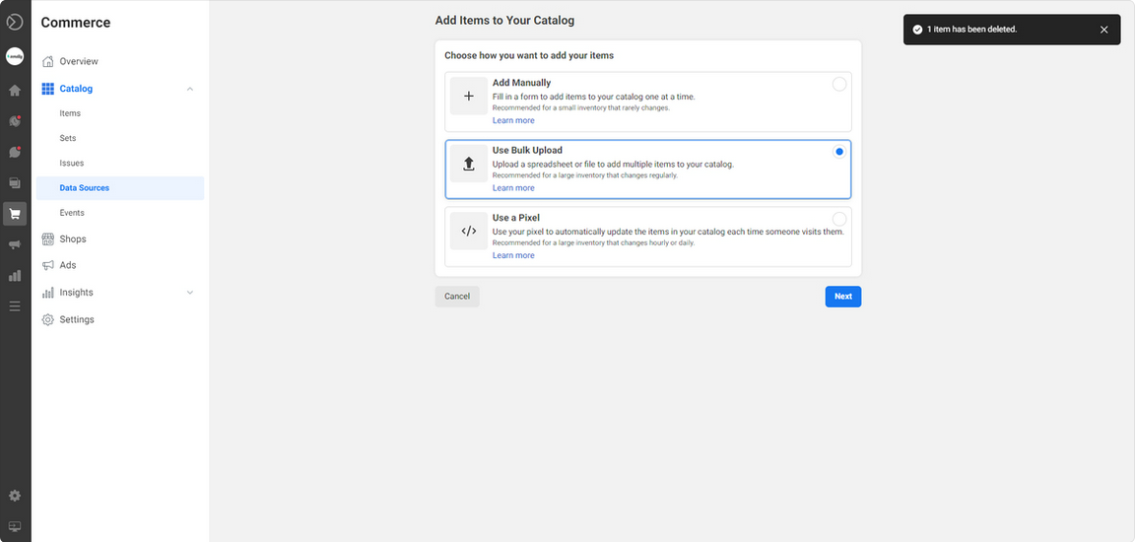Expand the Insights section chevron
Screen dimensions: 1135x542
tap(189, 293)
